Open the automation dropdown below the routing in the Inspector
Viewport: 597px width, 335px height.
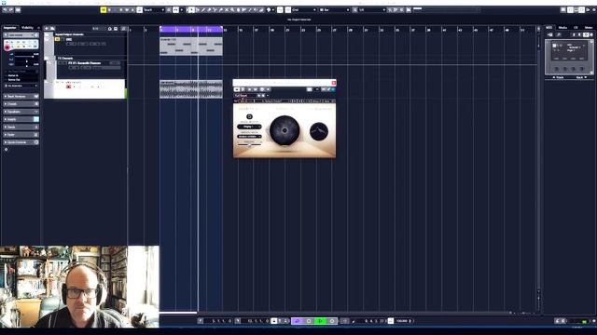(x=21, y=86)
